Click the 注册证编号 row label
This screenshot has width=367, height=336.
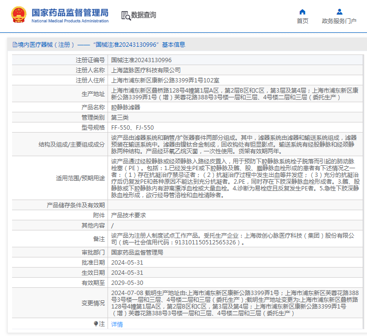90,60
